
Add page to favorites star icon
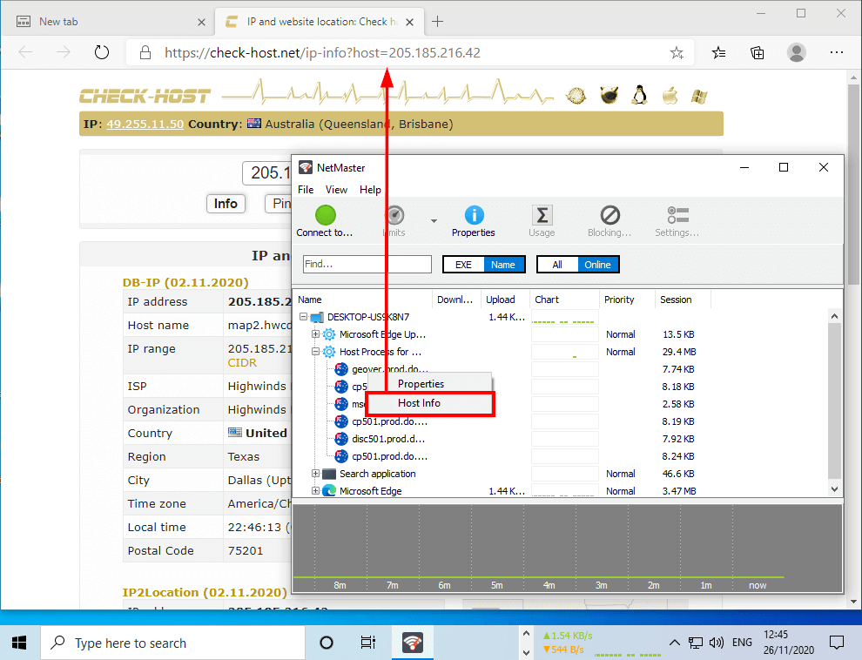pyautogui.click(x=677, y=53)
